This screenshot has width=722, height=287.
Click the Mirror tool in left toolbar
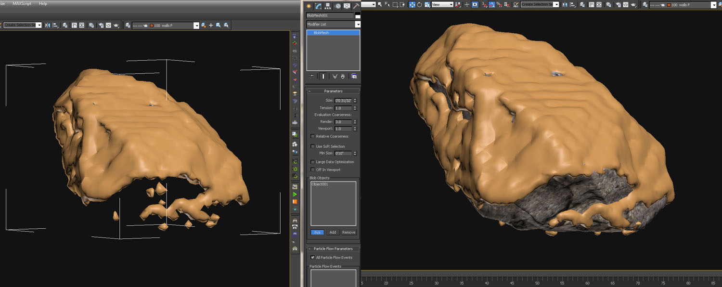(x=48, y=25)
